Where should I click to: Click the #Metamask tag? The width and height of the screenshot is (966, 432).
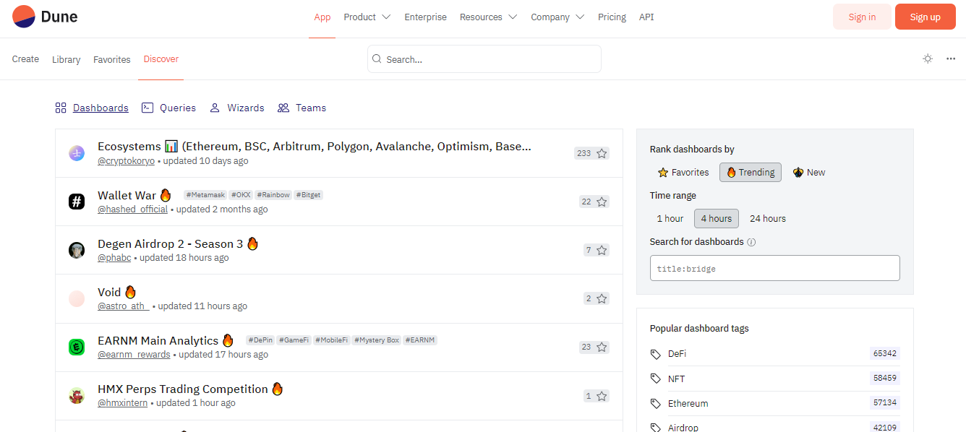(x=205, y=195)
